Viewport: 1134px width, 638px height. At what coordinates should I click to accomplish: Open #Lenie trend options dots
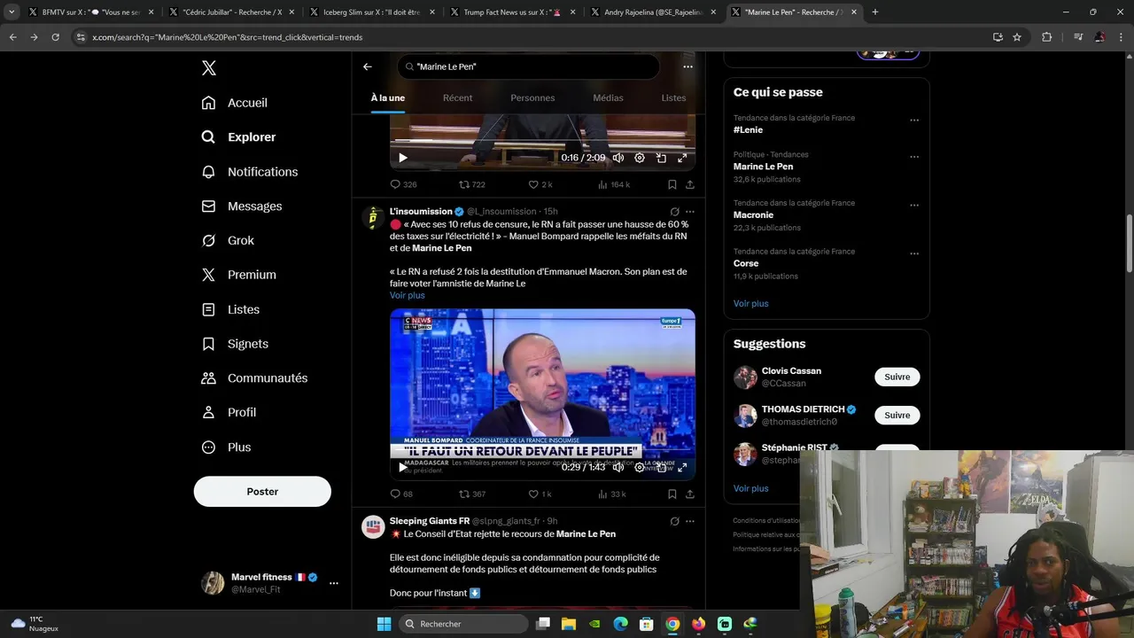pyautogui.click(x=914, y=121)
